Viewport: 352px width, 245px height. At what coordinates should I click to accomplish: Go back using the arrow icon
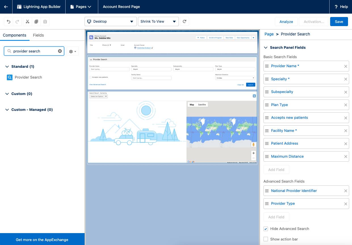tap(6, 7)
